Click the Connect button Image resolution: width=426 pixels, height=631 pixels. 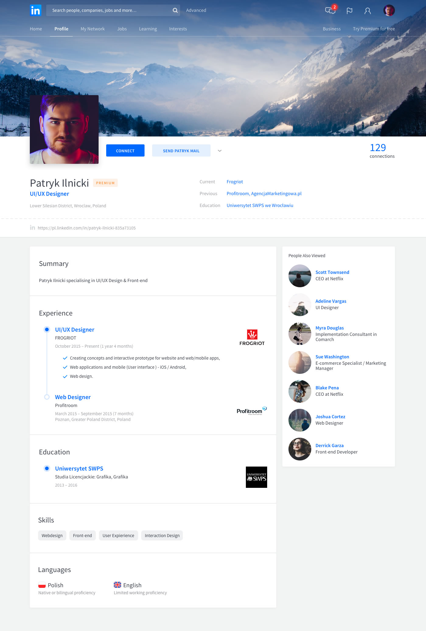pyautogui.click(x=125, y=150)
